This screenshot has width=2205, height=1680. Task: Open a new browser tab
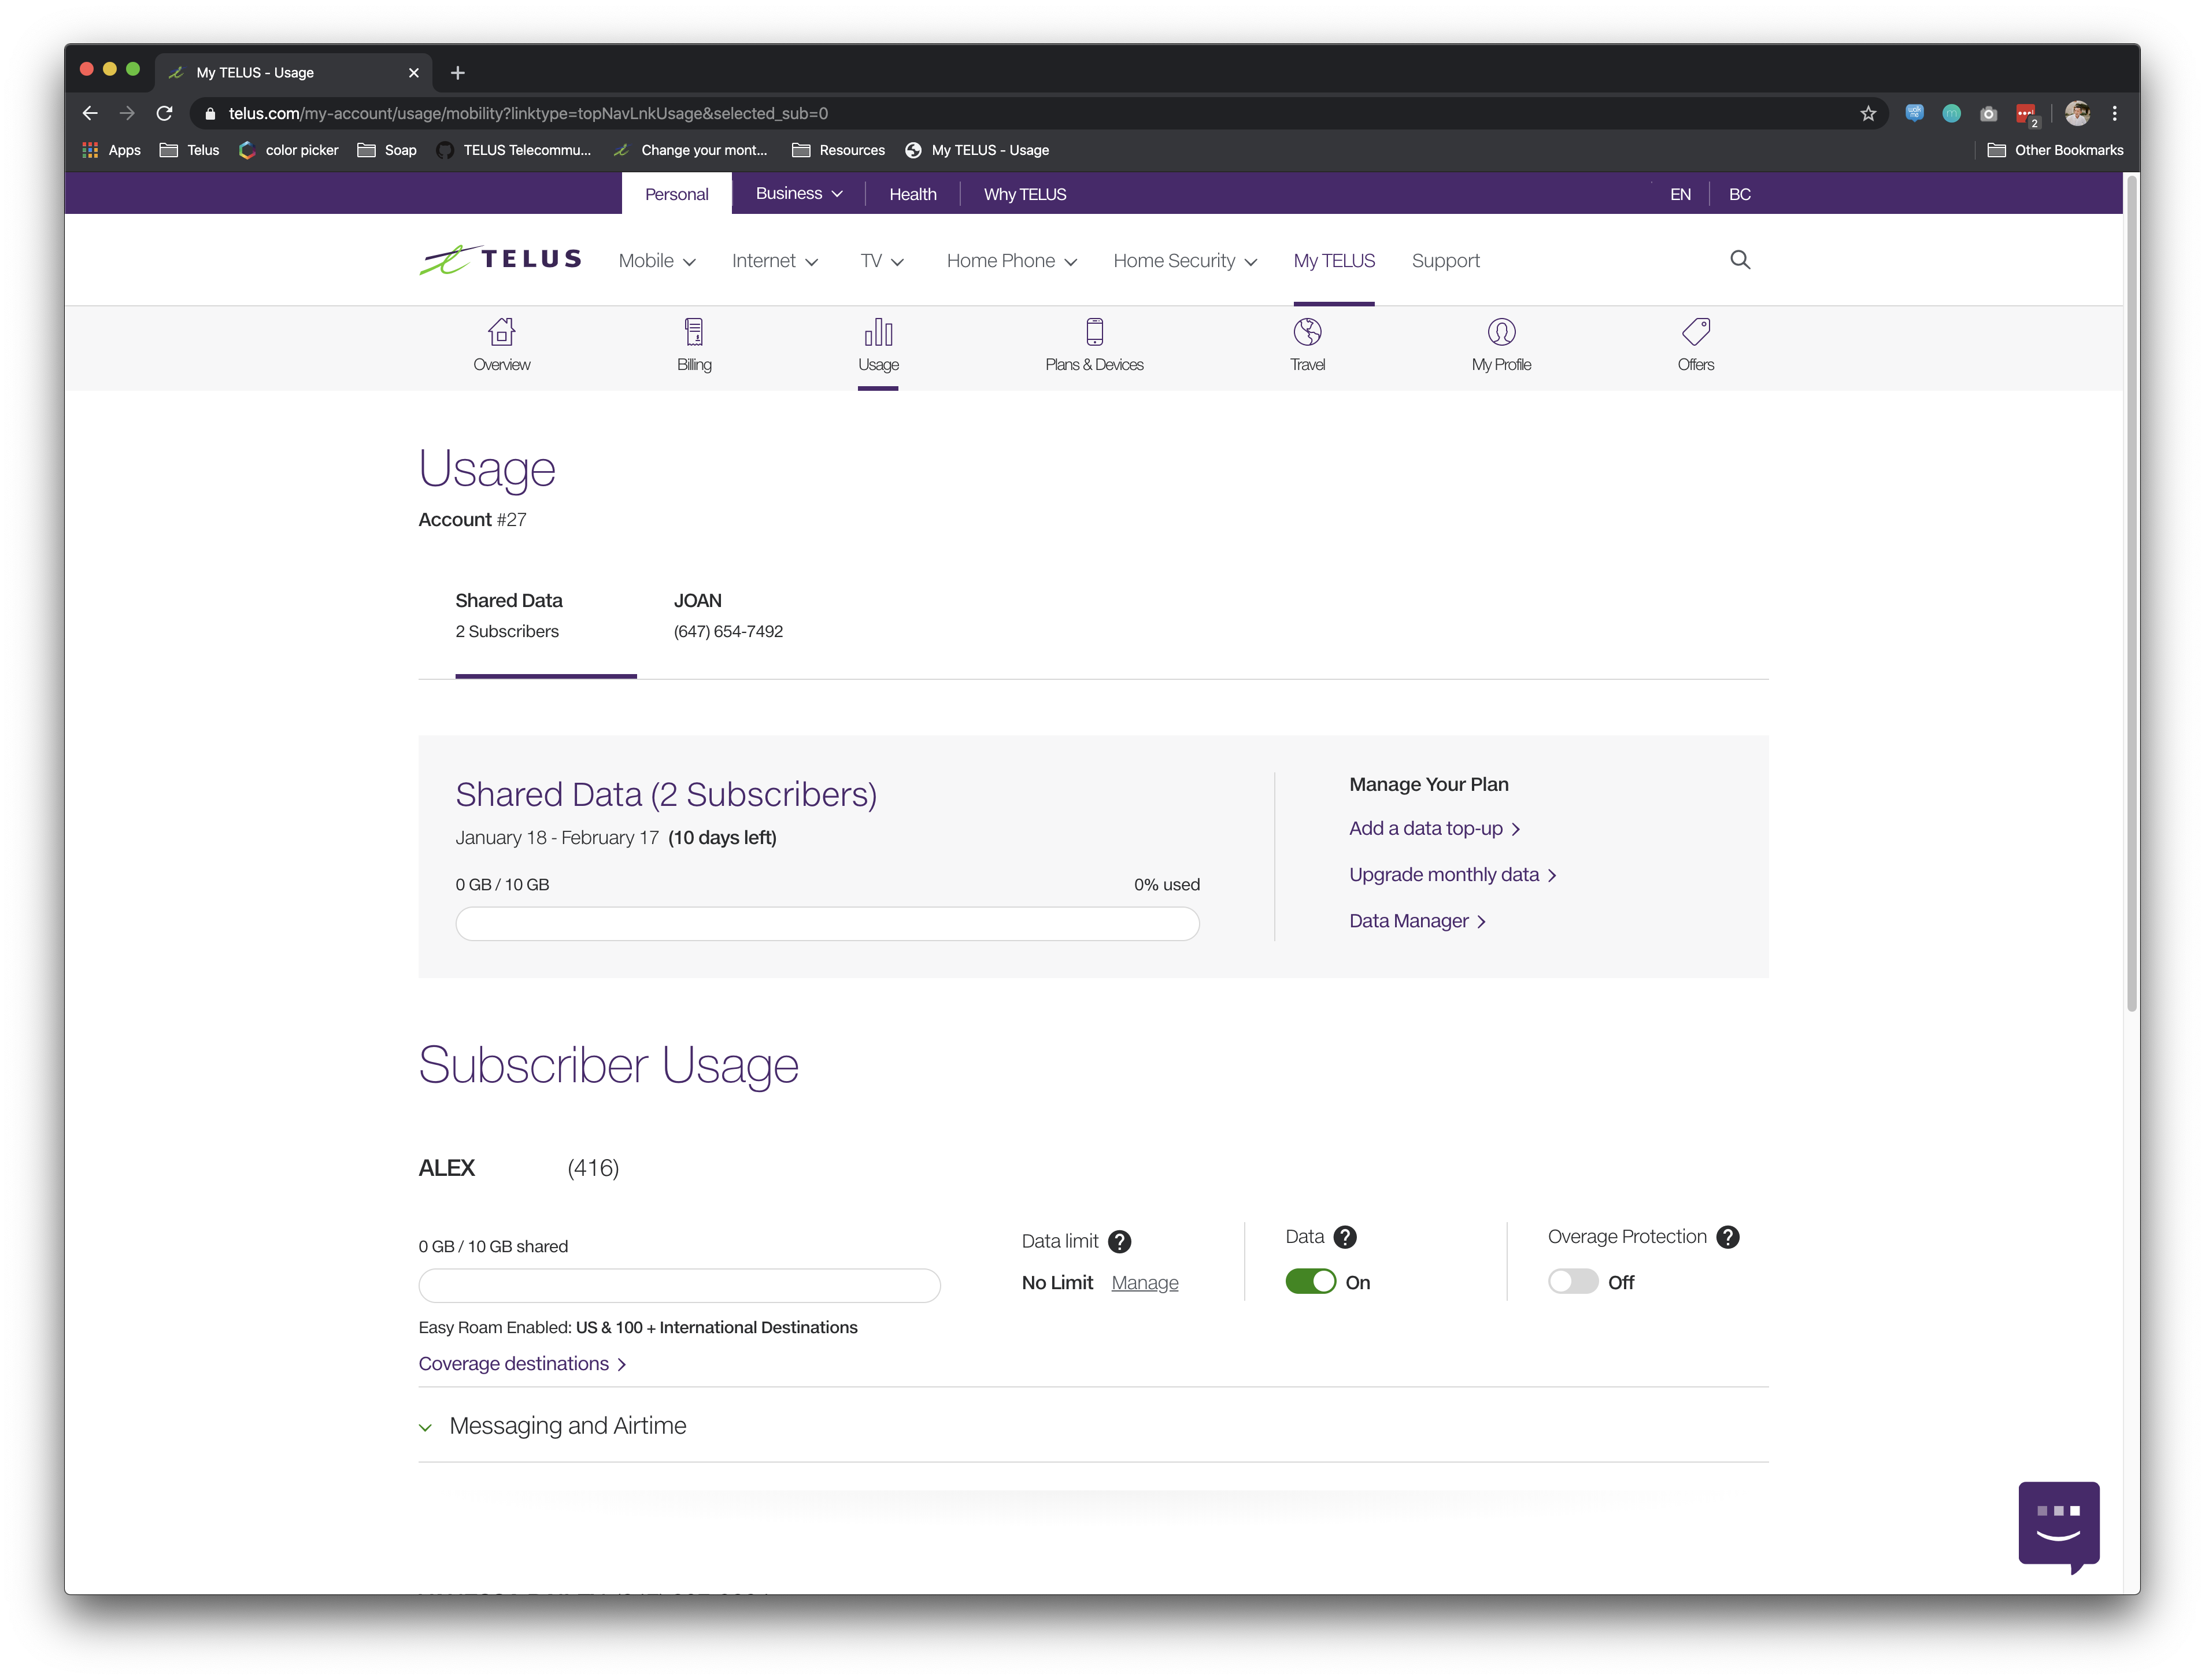457,72
